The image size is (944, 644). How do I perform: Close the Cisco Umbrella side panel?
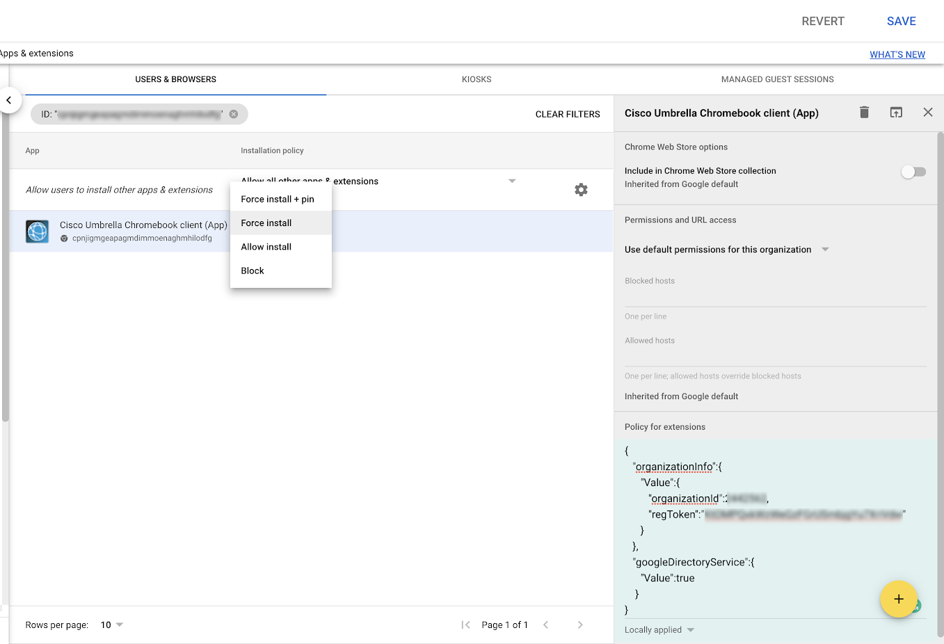928,112
